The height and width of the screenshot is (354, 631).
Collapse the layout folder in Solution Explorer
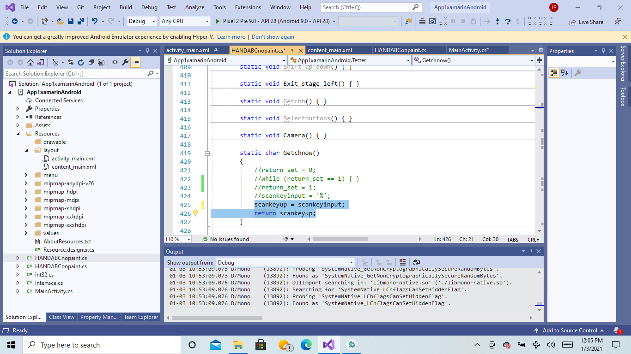[26, 150]
